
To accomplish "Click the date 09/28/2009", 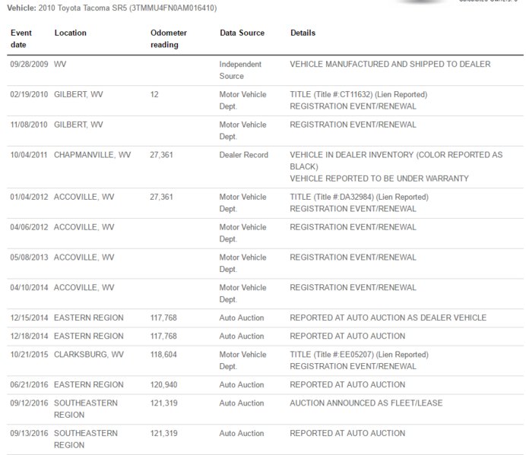I will (29, 64).
